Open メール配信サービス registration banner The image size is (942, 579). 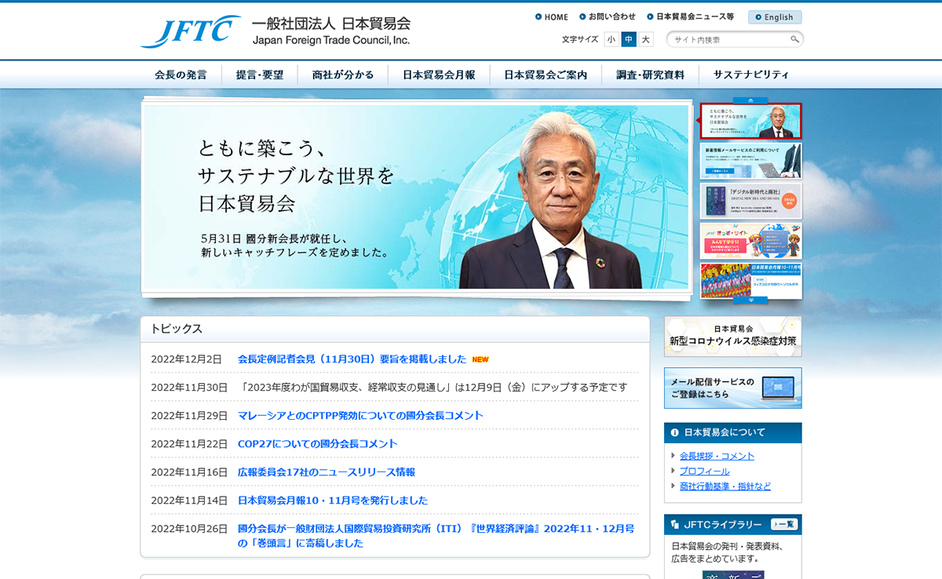733,388
